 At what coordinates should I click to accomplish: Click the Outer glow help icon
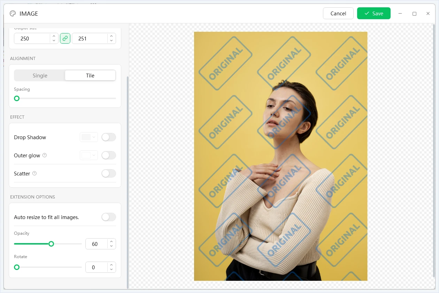click(45, 155)
